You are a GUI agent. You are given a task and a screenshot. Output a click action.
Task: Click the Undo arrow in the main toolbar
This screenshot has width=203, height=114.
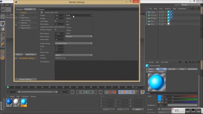tap(3, 9)
